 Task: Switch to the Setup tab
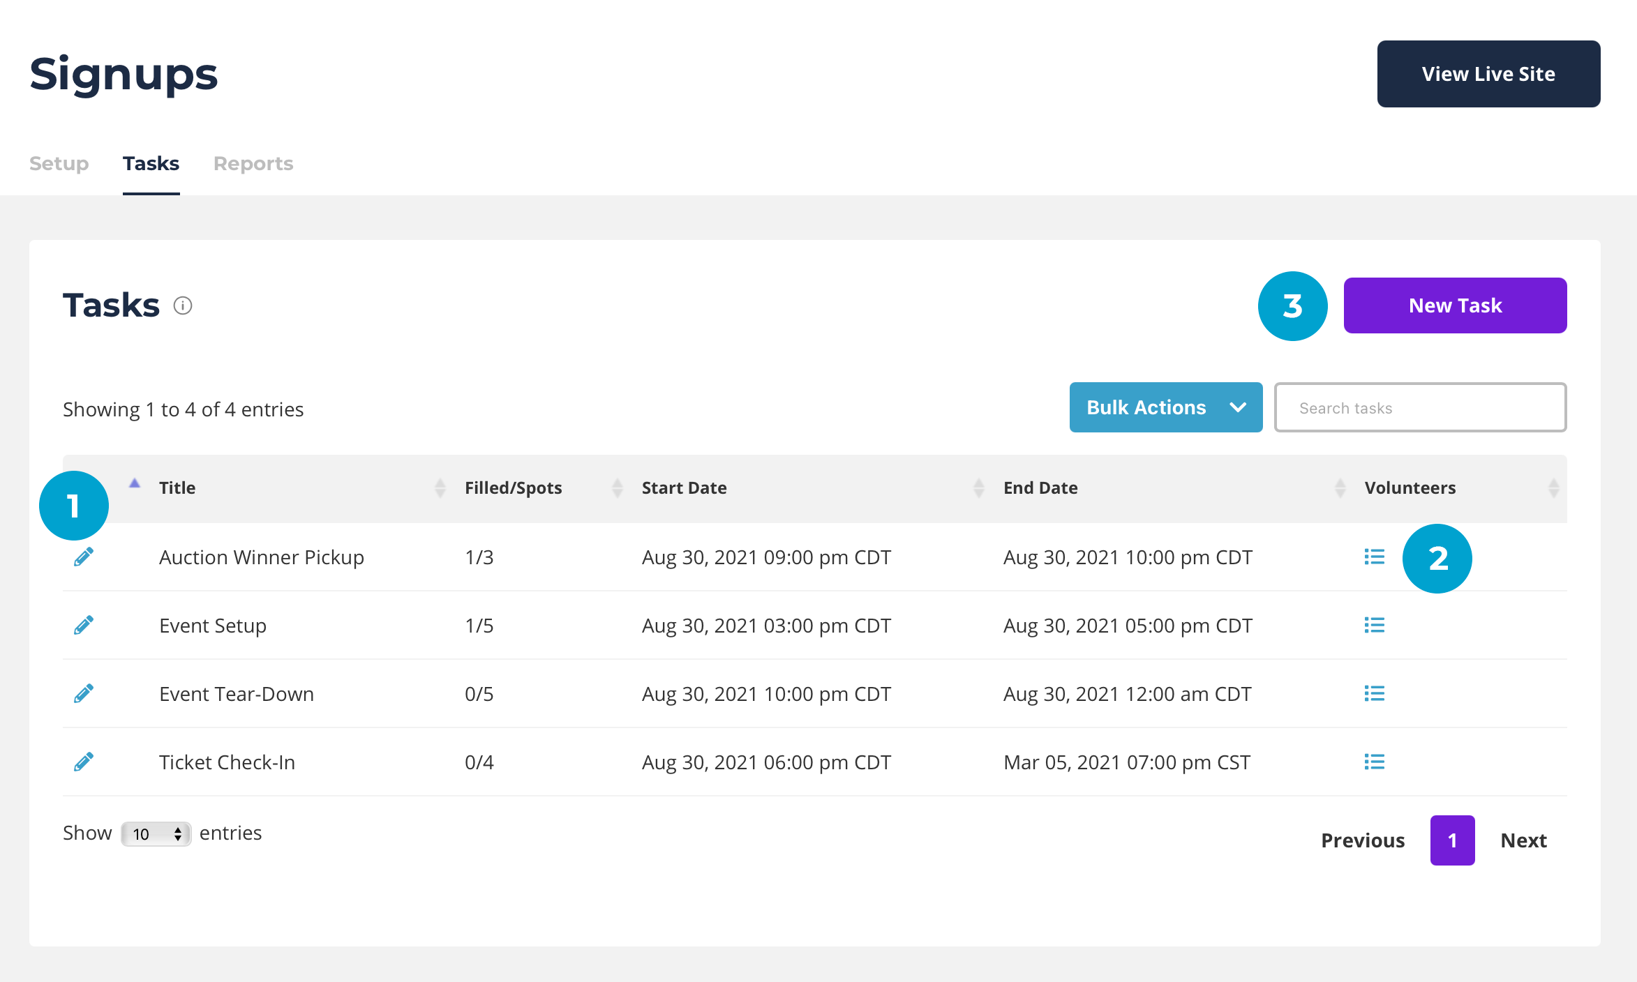[x=59, y=164]
